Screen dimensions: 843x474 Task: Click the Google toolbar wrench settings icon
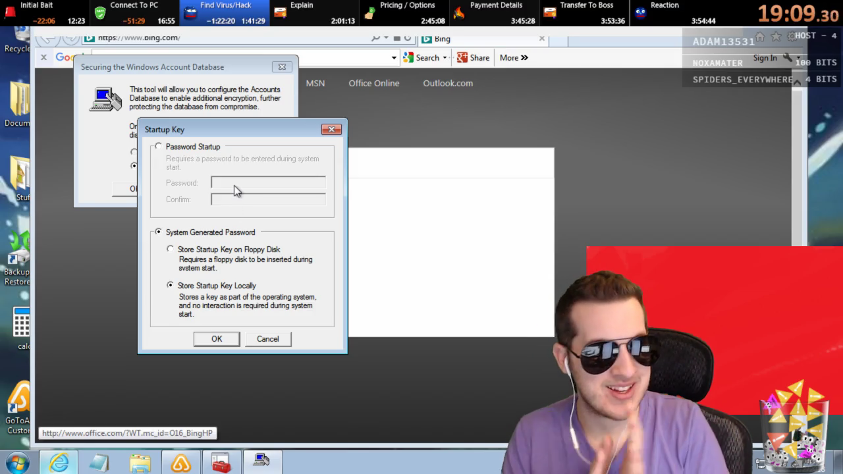pos(787,58)
